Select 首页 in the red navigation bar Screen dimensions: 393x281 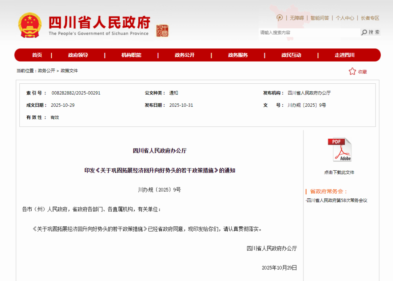pos(37,55)
